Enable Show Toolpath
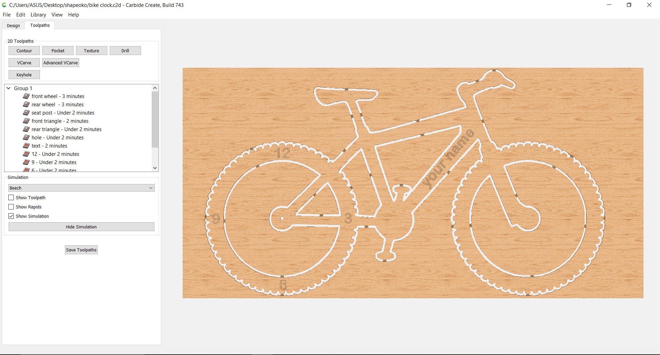Image resolution: width=660 pixels, height=355 pixels. click(x=11, y=197)
